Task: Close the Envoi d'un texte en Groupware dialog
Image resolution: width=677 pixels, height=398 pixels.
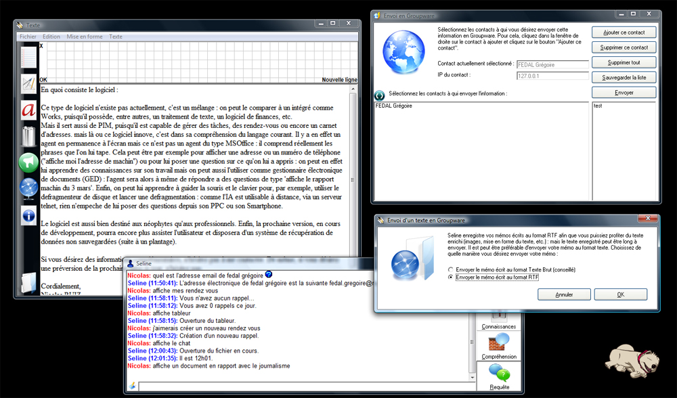Action: point(648,219)
